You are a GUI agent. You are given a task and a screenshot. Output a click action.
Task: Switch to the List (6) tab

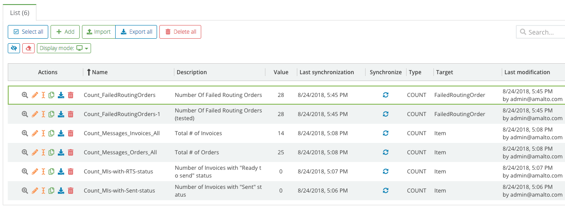point(20,13)
